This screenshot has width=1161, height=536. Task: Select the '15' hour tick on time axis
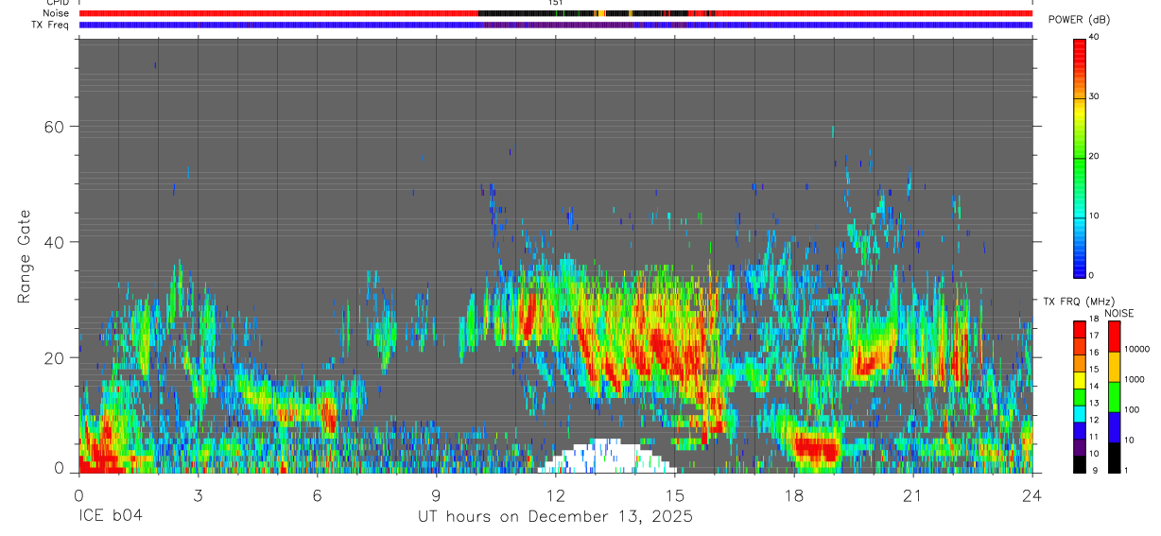click(x=675, y=495)
